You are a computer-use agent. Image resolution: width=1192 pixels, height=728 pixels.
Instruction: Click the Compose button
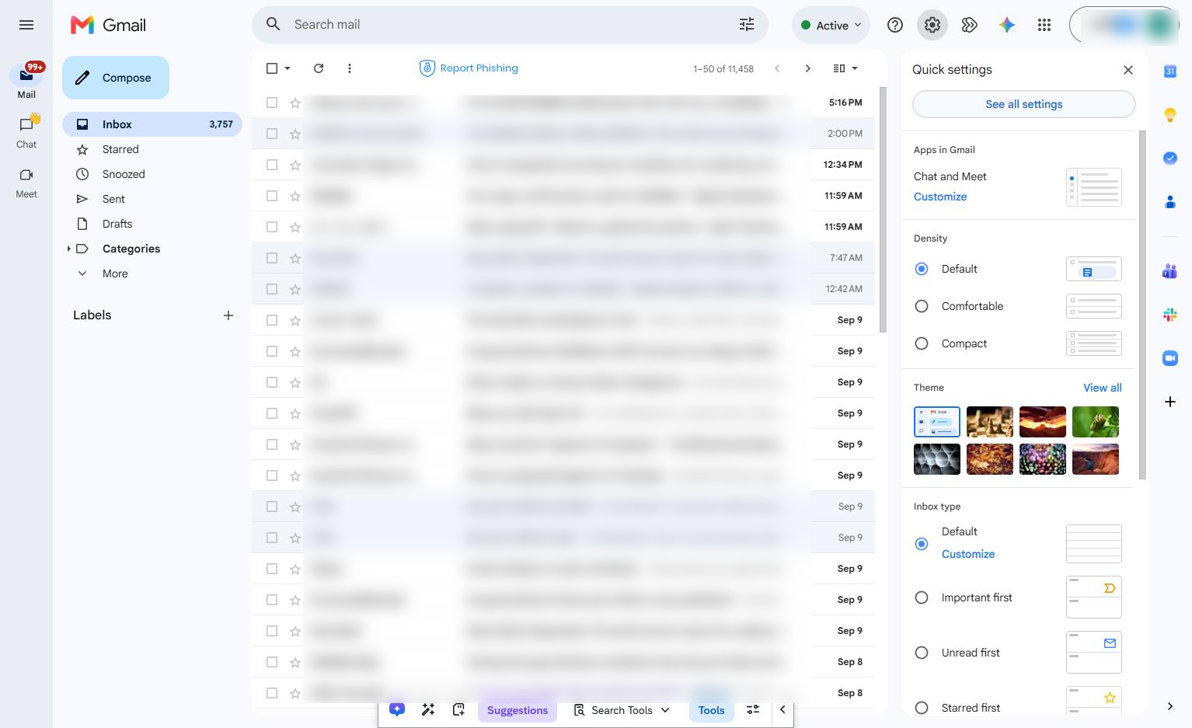pos(116,78)
